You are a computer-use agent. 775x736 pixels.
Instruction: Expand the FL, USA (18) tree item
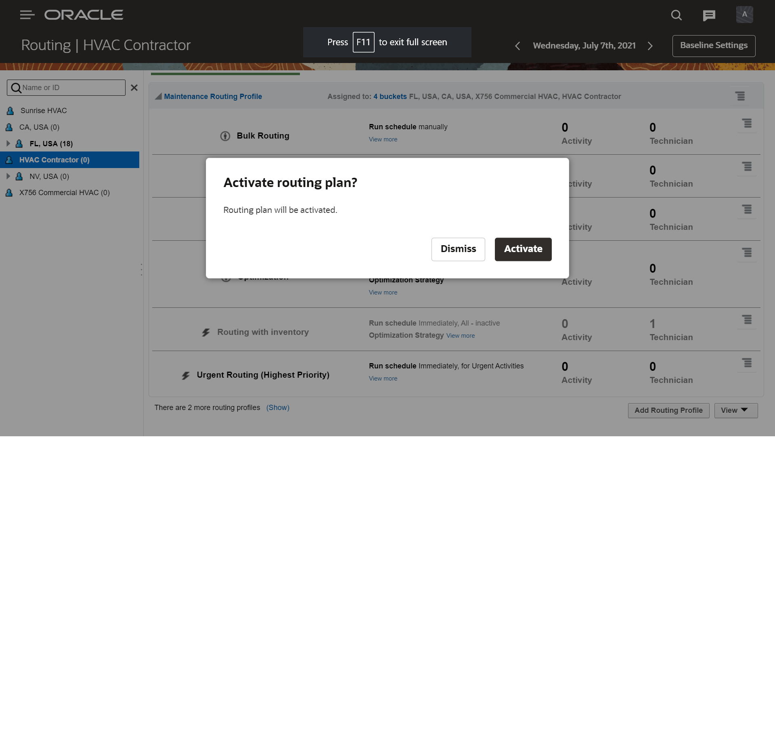[x=8, y=143]
